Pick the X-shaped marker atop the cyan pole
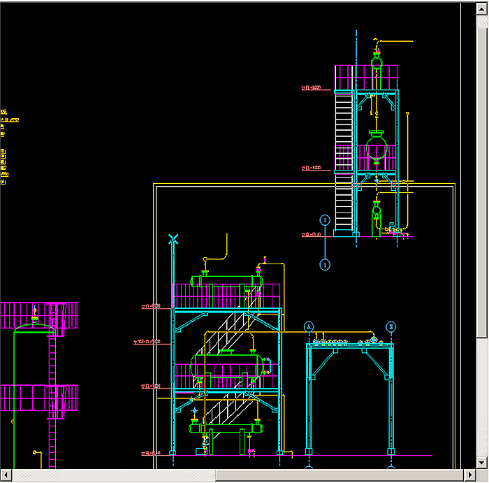 click(173, 240)
